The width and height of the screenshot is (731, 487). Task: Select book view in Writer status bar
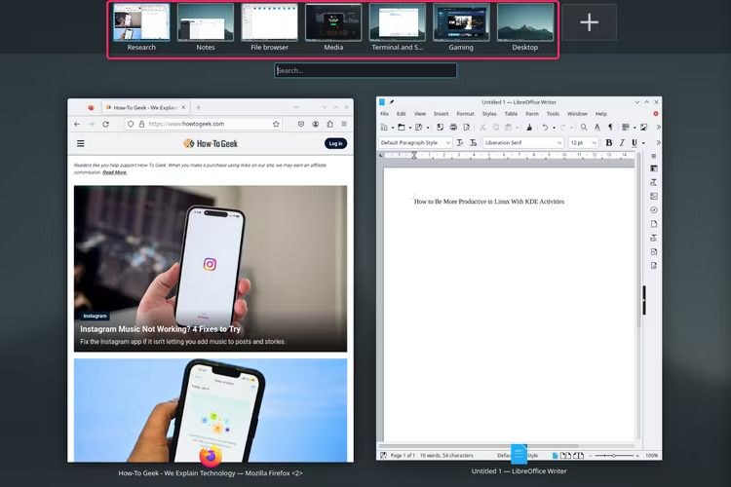click(579, 455)
